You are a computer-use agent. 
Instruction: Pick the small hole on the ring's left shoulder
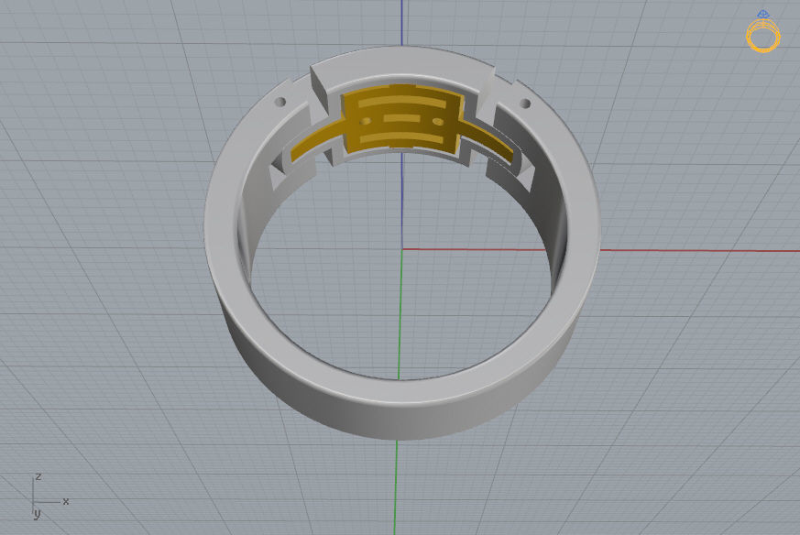coord(280,102)
